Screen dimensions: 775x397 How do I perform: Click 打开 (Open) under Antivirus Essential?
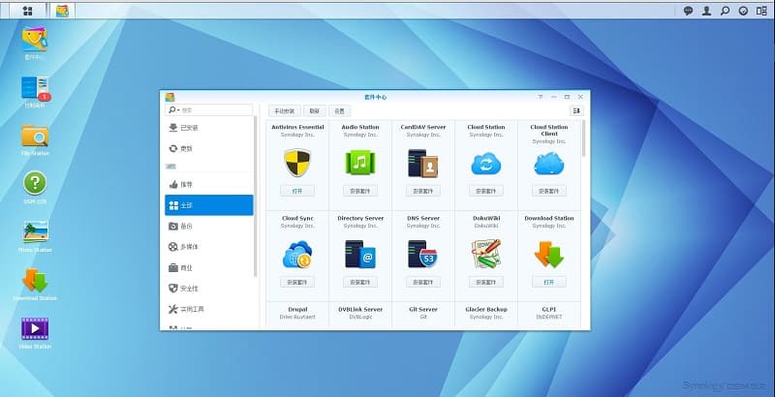[x=297, y=191]
